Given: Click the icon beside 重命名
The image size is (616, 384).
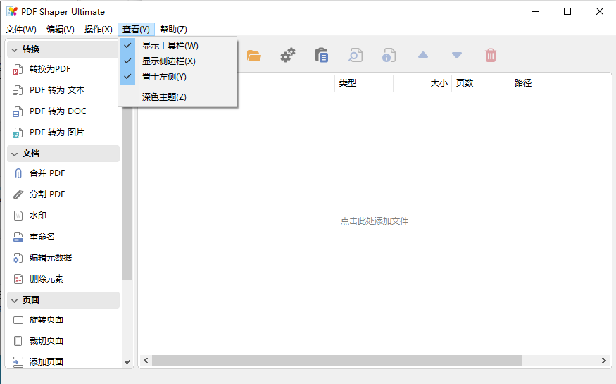Looking at the screenshot, I should (18, 237).
